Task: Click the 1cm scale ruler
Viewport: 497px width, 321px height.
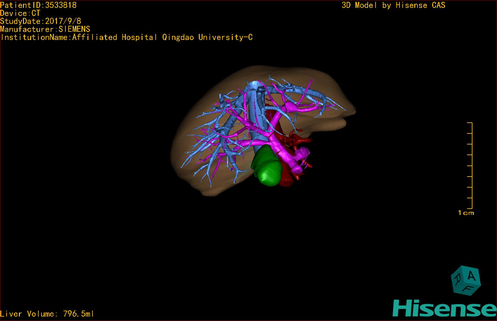Action: 470,166
